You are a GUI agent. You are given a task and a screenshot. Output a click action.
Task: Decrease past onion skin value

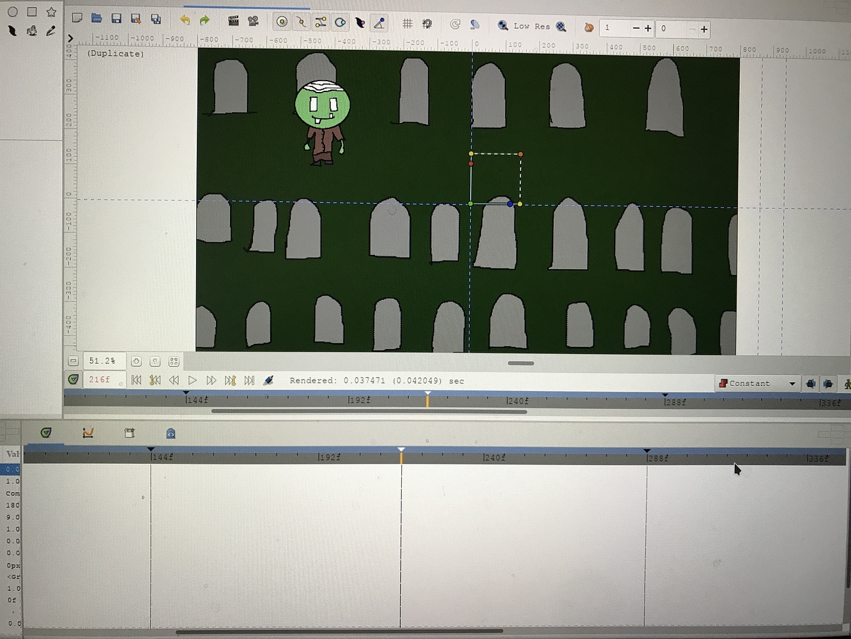[x=636, y=28]
